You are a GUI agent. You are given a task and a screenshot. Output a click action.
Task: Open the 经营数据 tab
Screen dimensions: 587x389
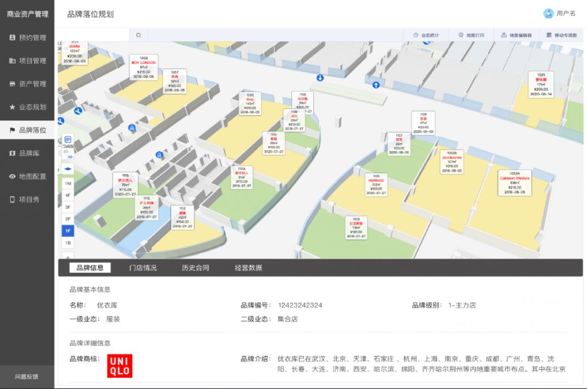click(x=248, y=268)
